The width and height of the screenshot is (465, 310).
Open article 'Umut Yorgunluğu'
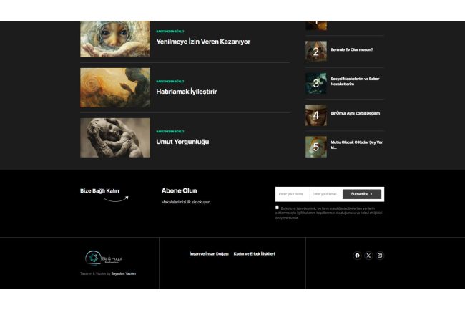(x=182, y=142)
